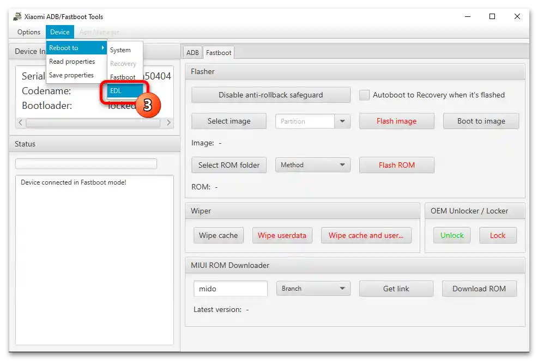Click the OEM Unlocker / Locker header
This screenshot has width=538, height=361.
(475, 211)
